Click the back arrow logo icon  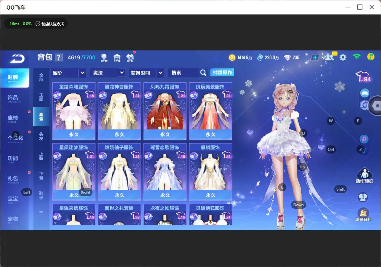tap(17, 59)
